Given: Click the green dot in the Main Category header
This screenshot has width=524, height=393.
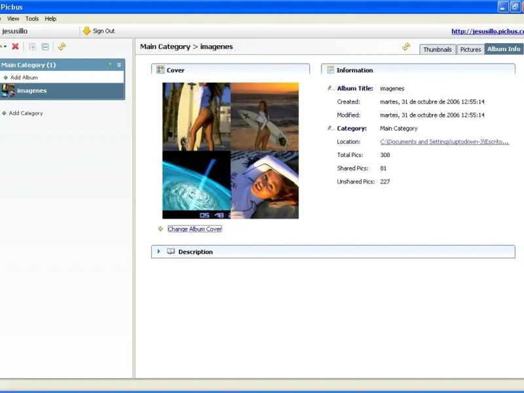Looking at the screenshot, I should [x=110, y=64].
